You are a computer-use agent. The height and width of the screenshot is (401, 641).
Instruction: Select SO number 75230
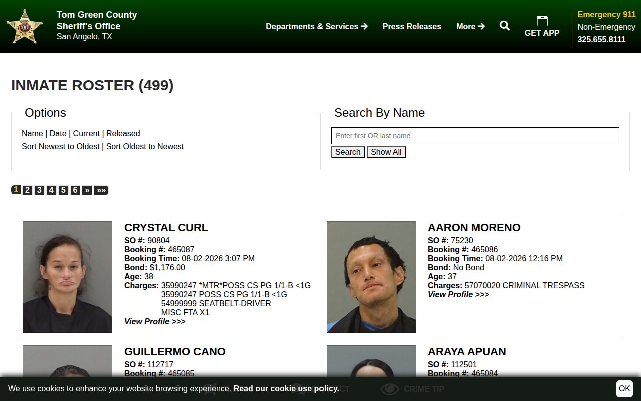(x=462, y=240)
